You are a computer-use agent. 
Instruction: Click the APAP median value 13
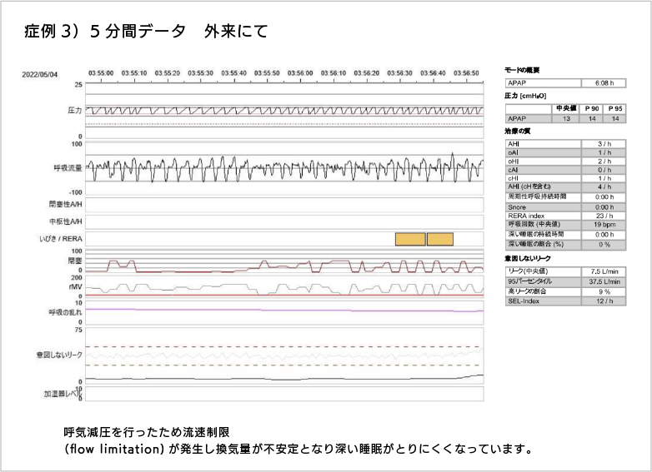pyautogui.click(x=566, y=119)
